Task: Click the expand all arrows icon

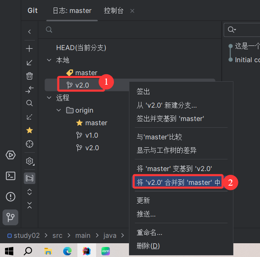Action: [x=30, y=192]
